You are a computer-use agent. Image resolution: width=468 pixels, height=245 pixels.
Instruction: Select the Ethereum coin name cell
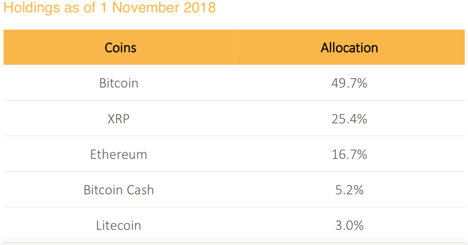click(119, 154)
